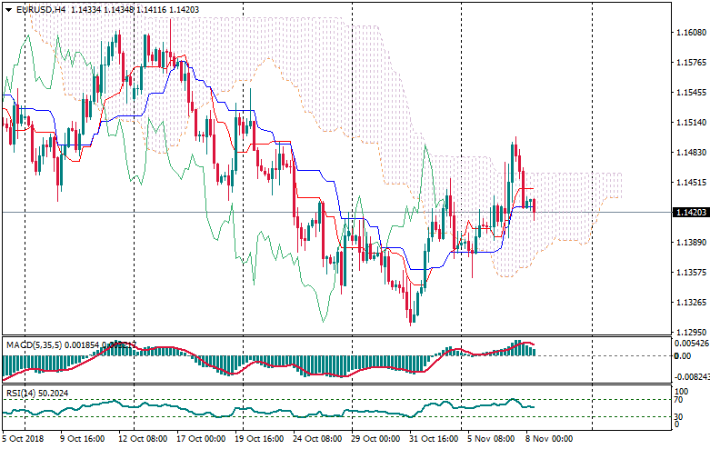
Task: Click the EURUSD,H4 symbol title
Action: coord(41,9)
